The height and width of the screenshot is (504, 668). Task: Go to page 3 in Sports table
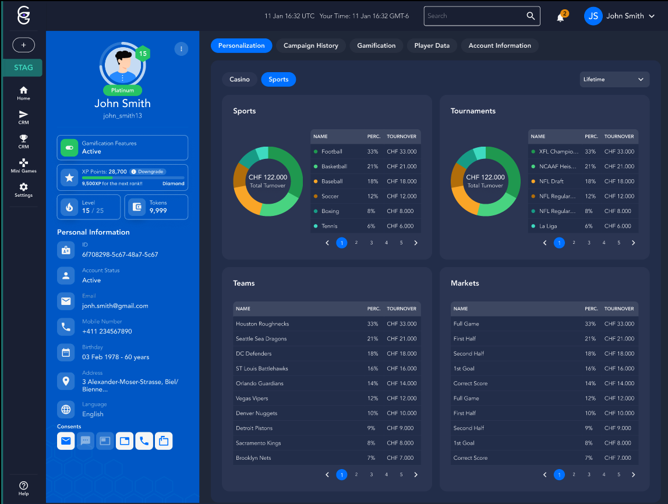pyautogui.click(x=372, y=243)
